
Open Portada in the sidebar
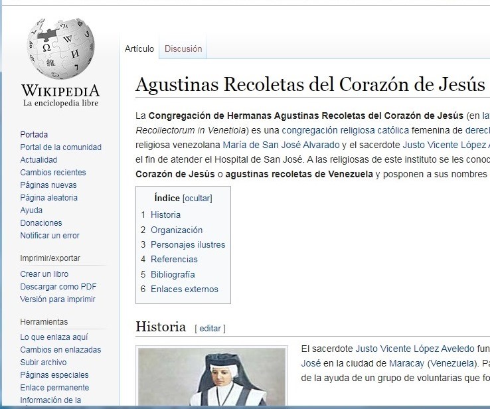(x=34, y=134)
